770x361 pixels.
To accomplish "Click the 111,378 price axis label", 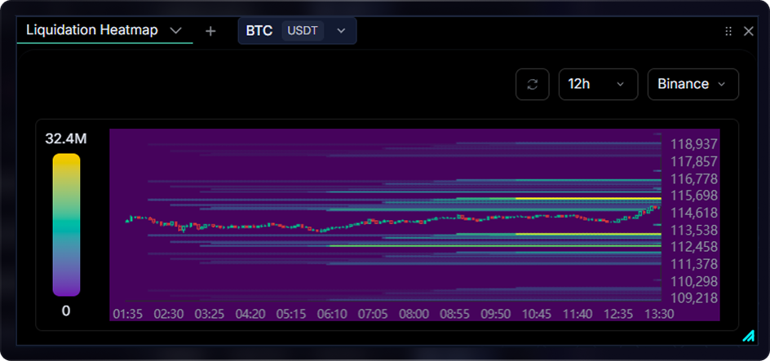I will [694, 264].
